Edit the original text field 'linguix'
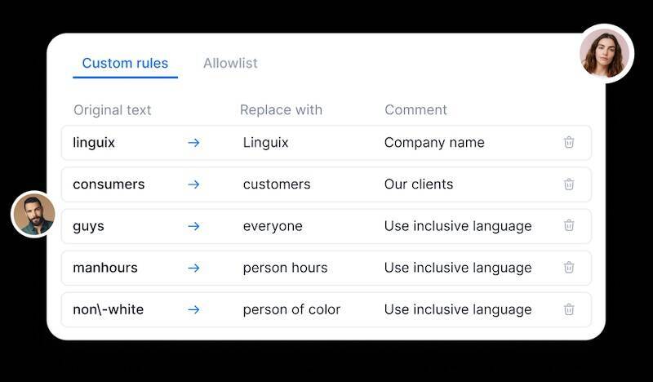Image resolution: width=653 pixels, height=382 pixels. 94,143
